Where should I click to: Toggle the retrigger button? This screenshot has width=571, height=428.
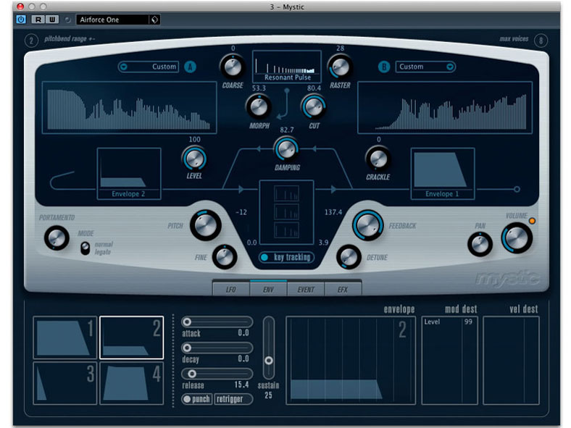pos(233,399)
